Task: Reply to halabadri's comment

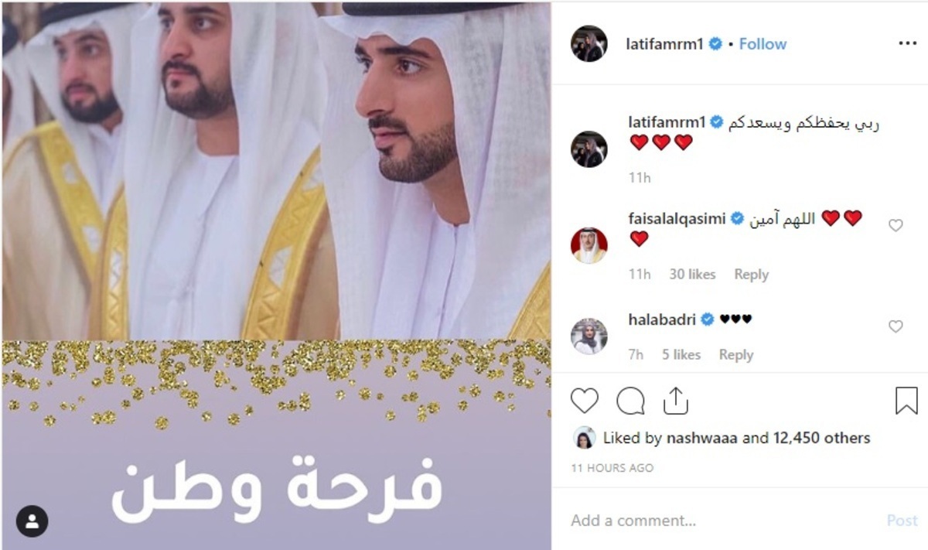Action: click(735, 355)
